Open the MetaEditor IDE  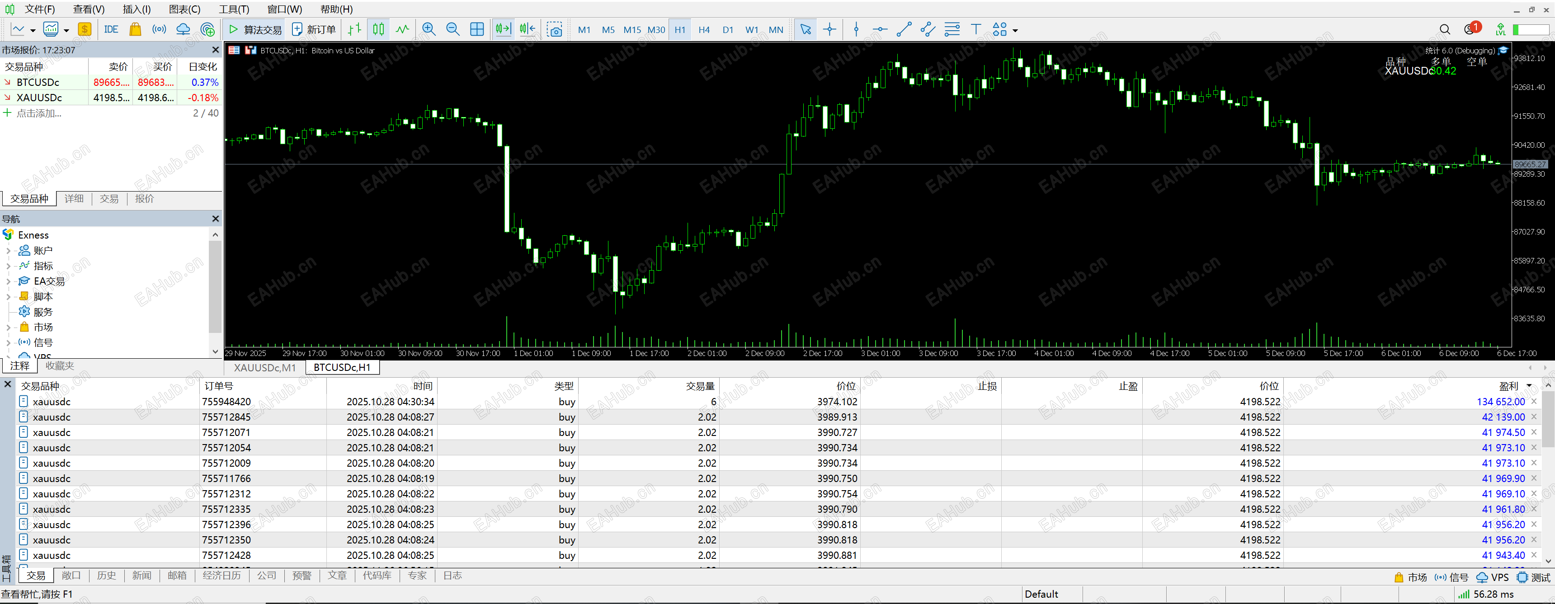click(x=111, y=29)
